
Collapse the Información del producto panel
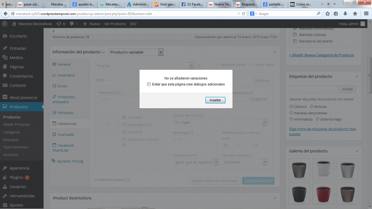[275, 52]
